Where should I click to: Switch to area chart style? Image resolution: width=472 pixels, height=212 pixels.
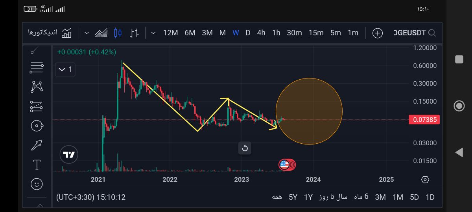pos(101,33)
